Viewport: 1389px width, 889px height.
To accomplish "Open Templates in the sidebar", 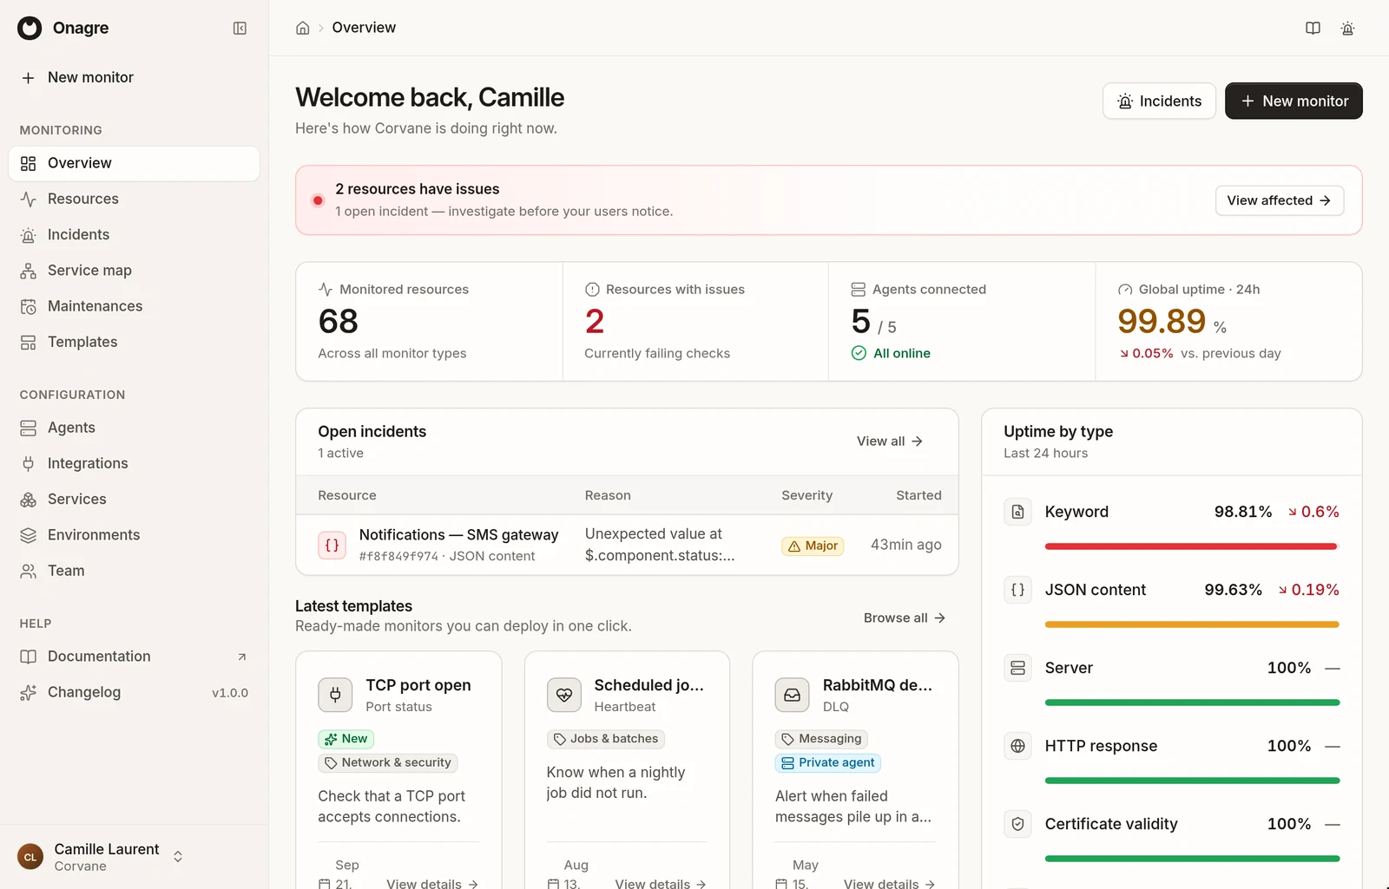I will 134,342.
